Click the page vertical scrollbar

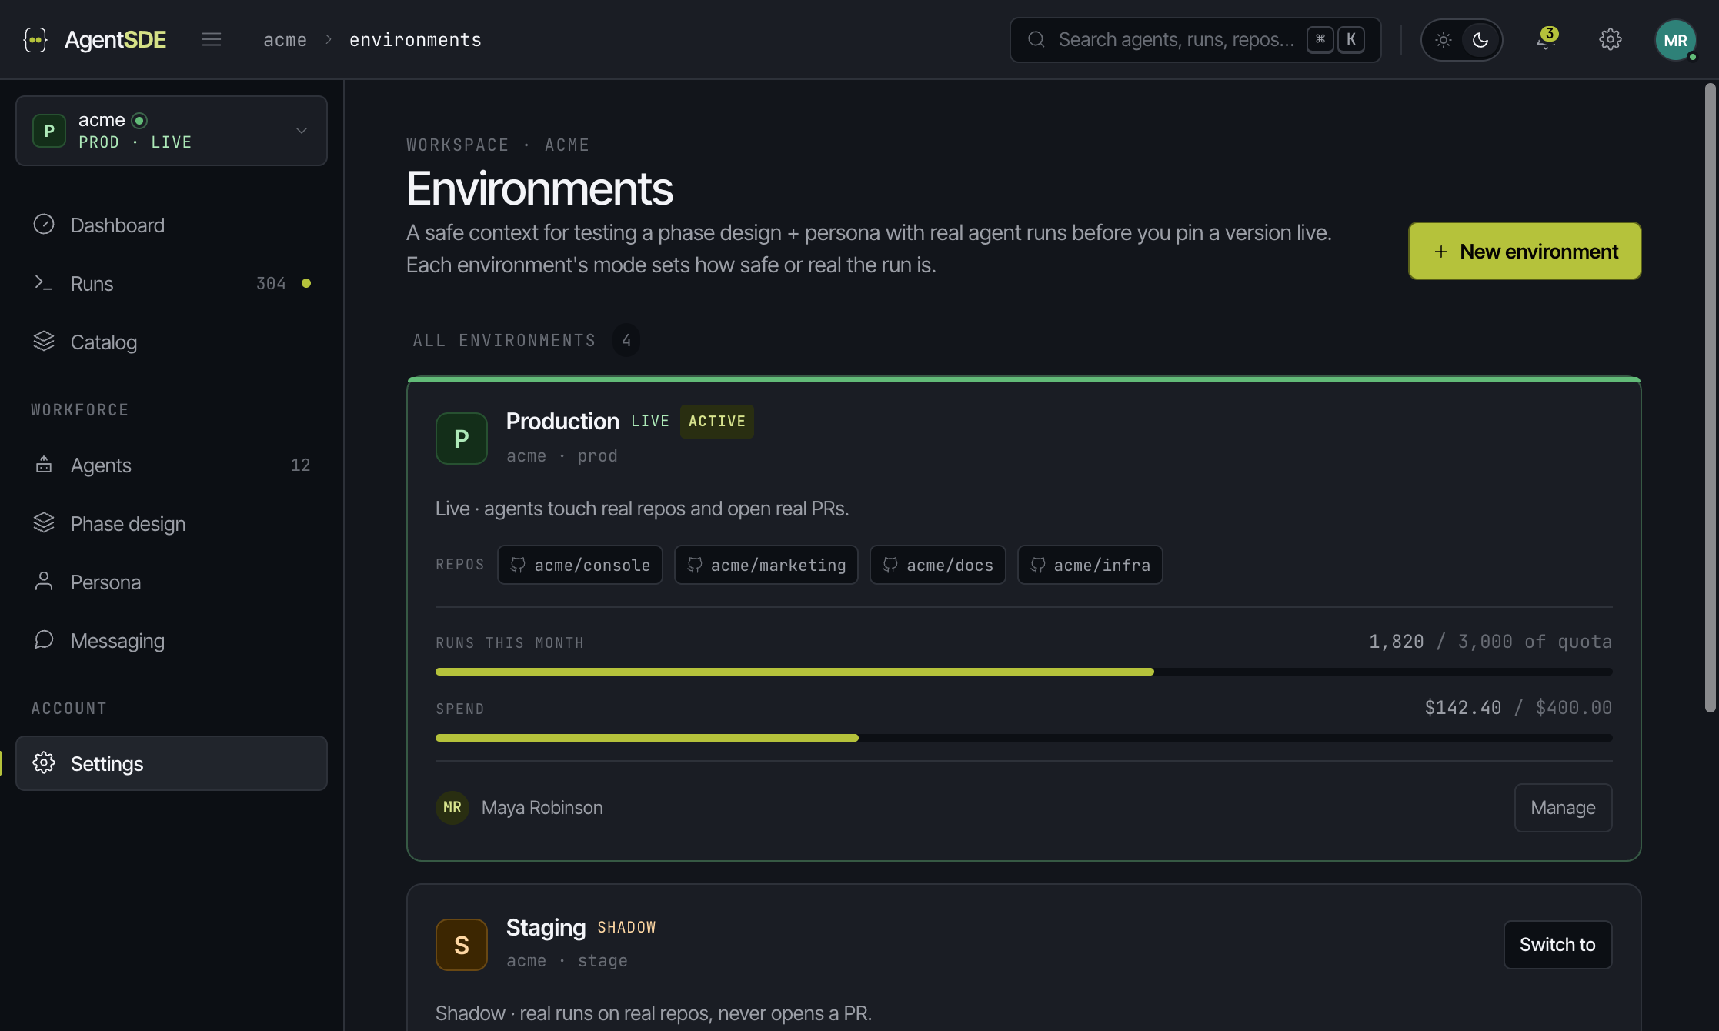(x=1710, y=398)
